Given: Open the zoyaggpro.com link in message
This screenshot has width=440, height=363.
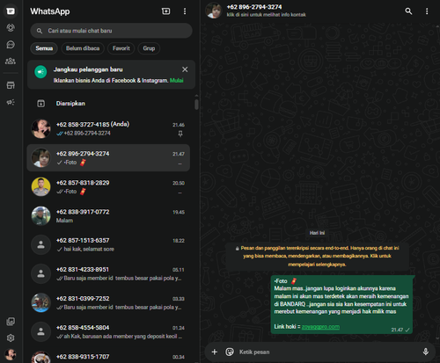Looking at the screenshot, I should click(320, 327).
